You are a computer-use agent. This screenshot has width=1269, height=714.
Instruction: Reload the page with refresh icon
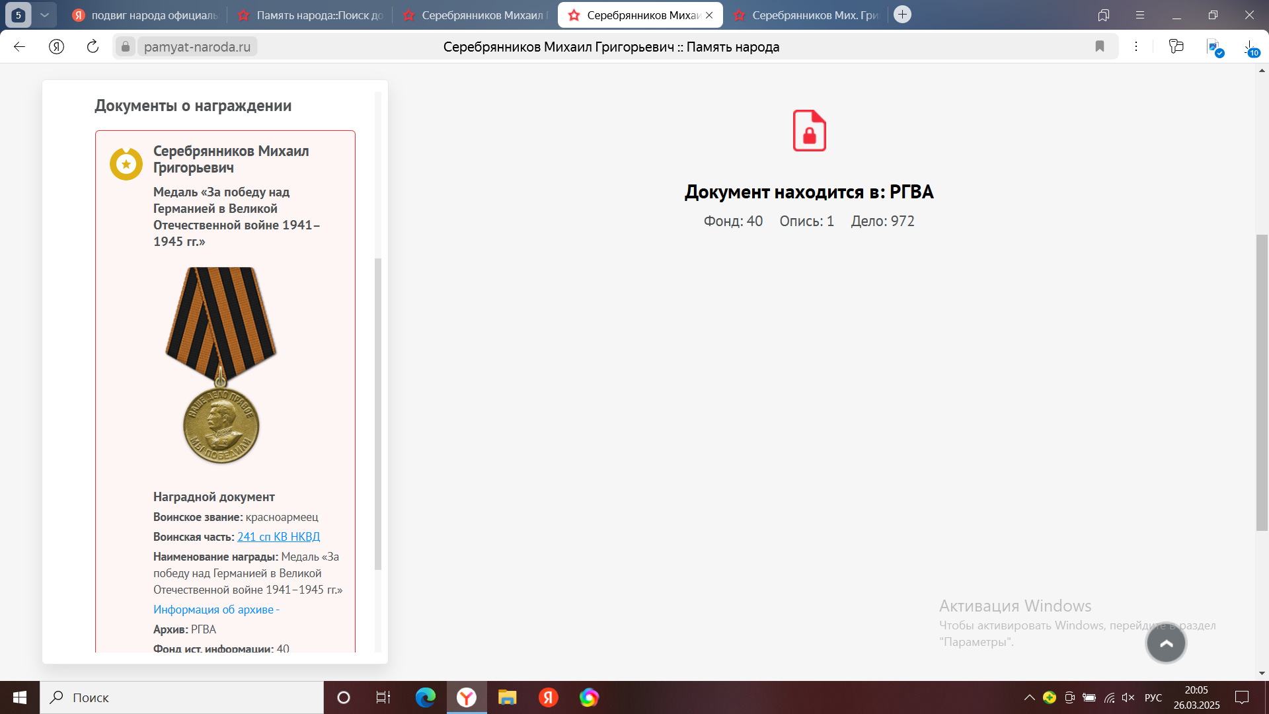[93, 46]
